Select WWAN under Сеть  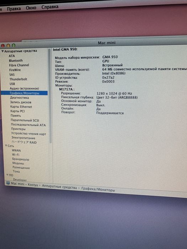coord(16,150)
